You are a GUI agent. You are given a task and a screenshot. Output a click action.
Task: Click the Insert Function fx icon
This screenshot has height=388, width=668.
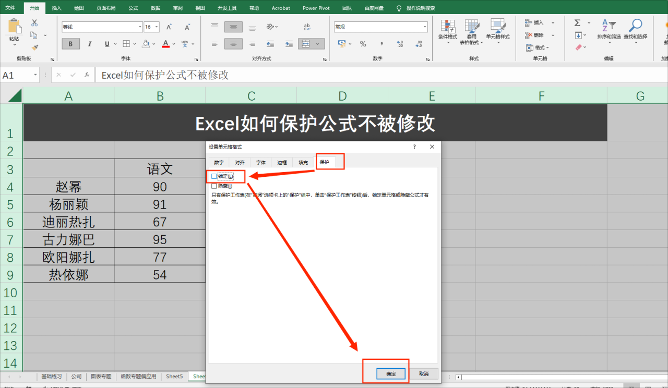click(87, 75)
